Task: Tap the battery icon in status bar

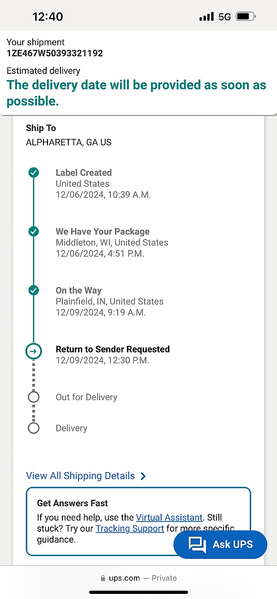Action: [x=245, y=17]
